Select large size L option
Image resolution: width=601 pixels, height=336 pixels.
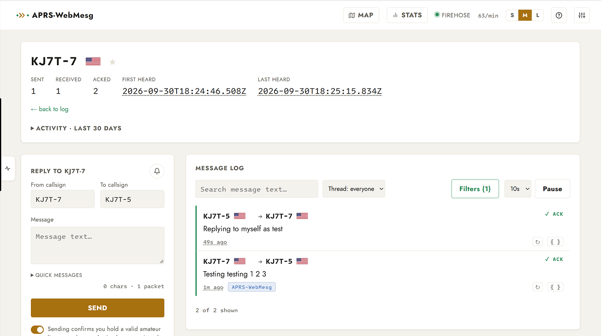[537, 15]
